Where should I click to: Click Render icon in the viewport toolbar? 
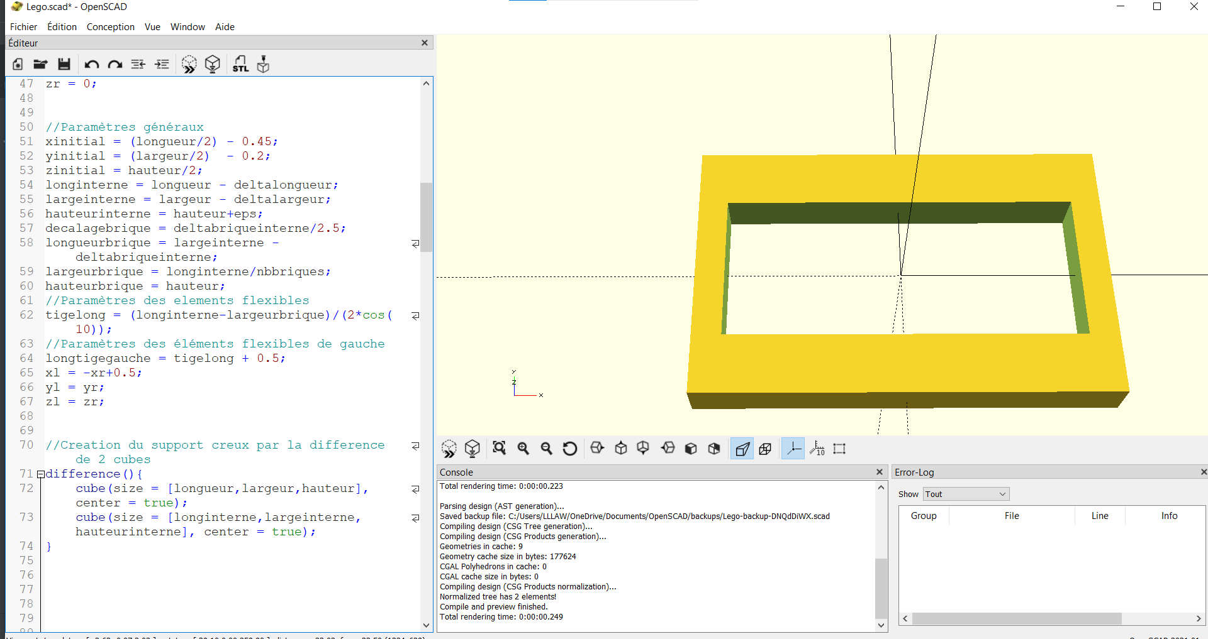point(473,449)
